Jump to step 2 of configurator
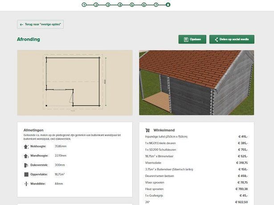The width and height of the screenshot is (274, 205). 96,4
